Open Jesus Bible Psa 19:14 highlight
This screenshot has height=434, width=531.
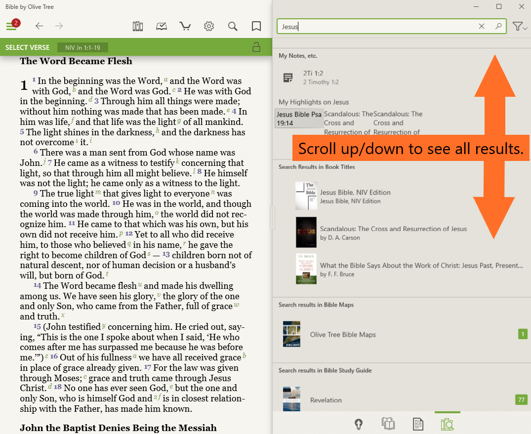(299, 118)
